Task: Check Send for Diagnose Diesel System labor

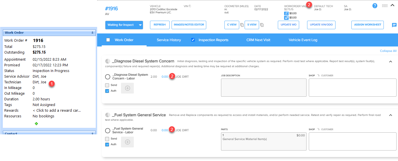Action: 107,85
